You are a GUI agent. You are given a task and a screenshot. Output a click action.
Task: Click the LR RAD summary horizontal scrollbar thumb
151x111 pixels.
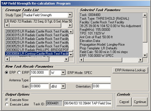35,25
